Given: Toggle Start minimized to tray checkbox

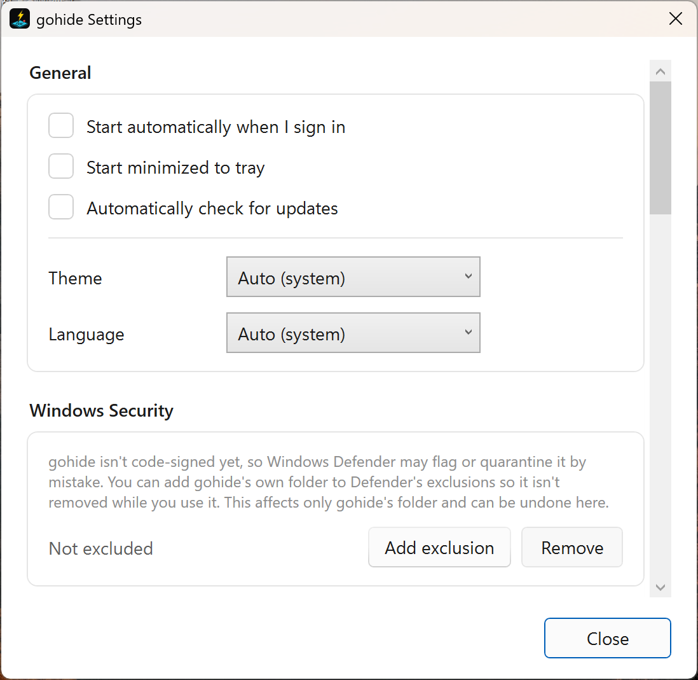Looking at the screenshot, I should (61, 166).
